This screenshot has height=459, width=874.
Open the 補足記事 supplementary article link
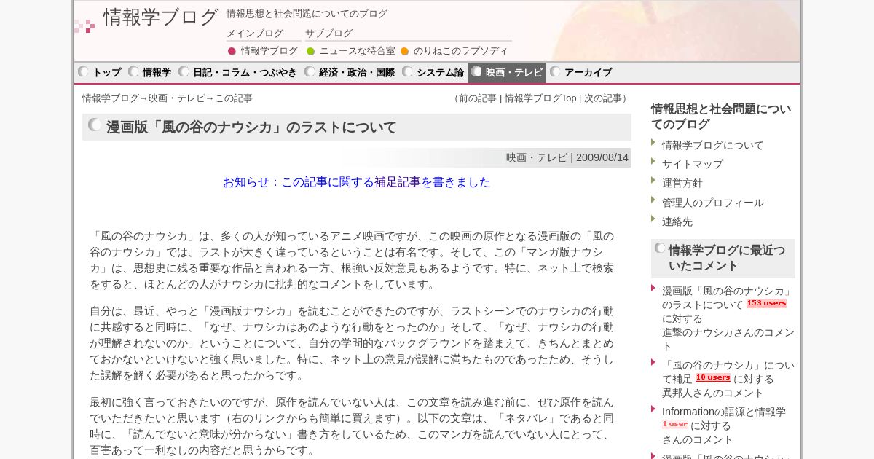(398, 182)
